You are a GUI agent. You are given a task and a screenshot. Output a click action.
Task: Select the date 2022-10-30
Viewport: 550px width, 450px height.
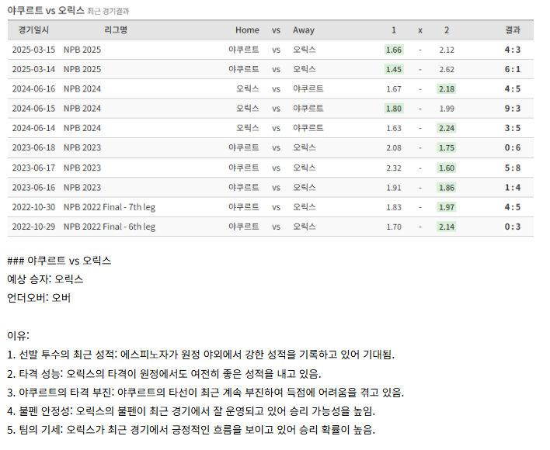point(33,207)
